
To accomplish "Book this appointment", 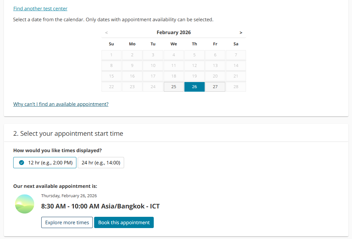I will [124, 223].
